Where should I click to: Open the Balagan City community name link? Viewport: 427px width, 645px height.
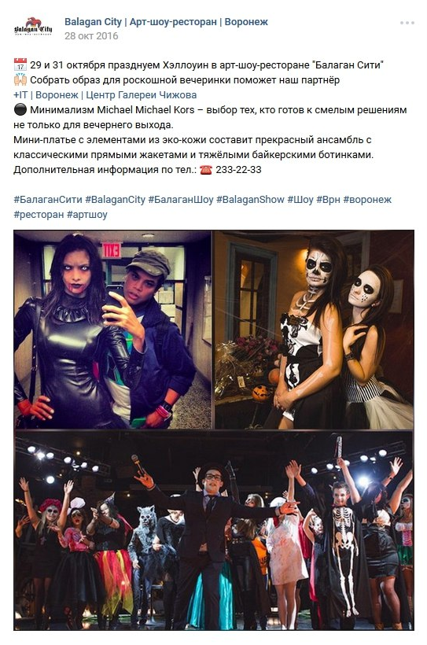point(166,22)
